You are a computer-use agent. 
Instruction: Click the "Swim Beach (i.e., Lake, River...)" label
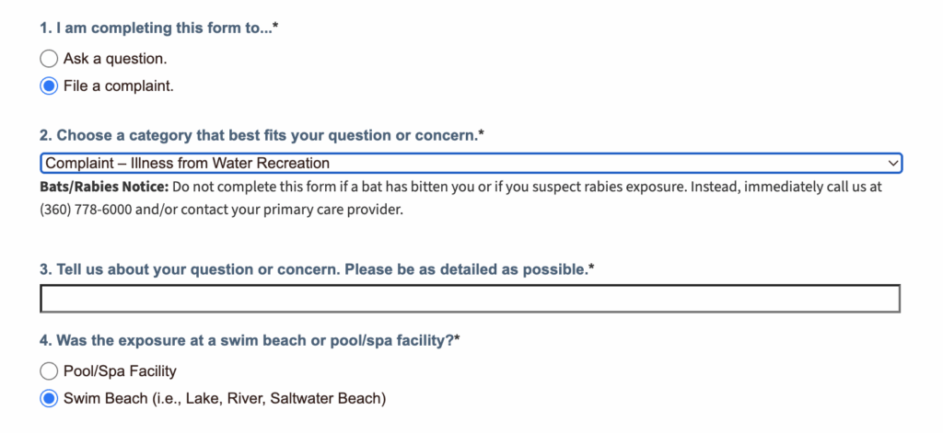click(225, 399)
